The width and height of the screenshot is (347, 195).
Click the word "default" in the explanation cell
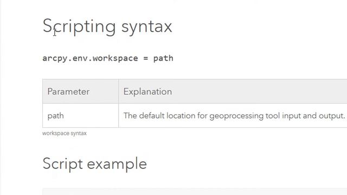point(152,115)
